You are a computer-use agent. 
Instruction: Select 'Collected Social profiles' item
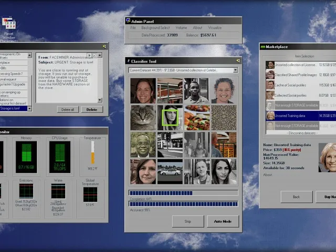pyautogui.click(x=301, y=96)
